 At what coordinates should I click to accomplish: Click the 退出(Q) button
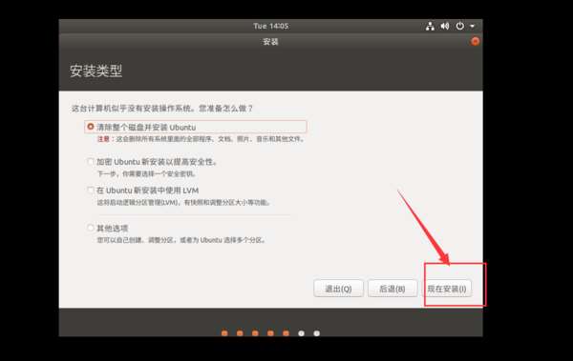coord(338,289)
